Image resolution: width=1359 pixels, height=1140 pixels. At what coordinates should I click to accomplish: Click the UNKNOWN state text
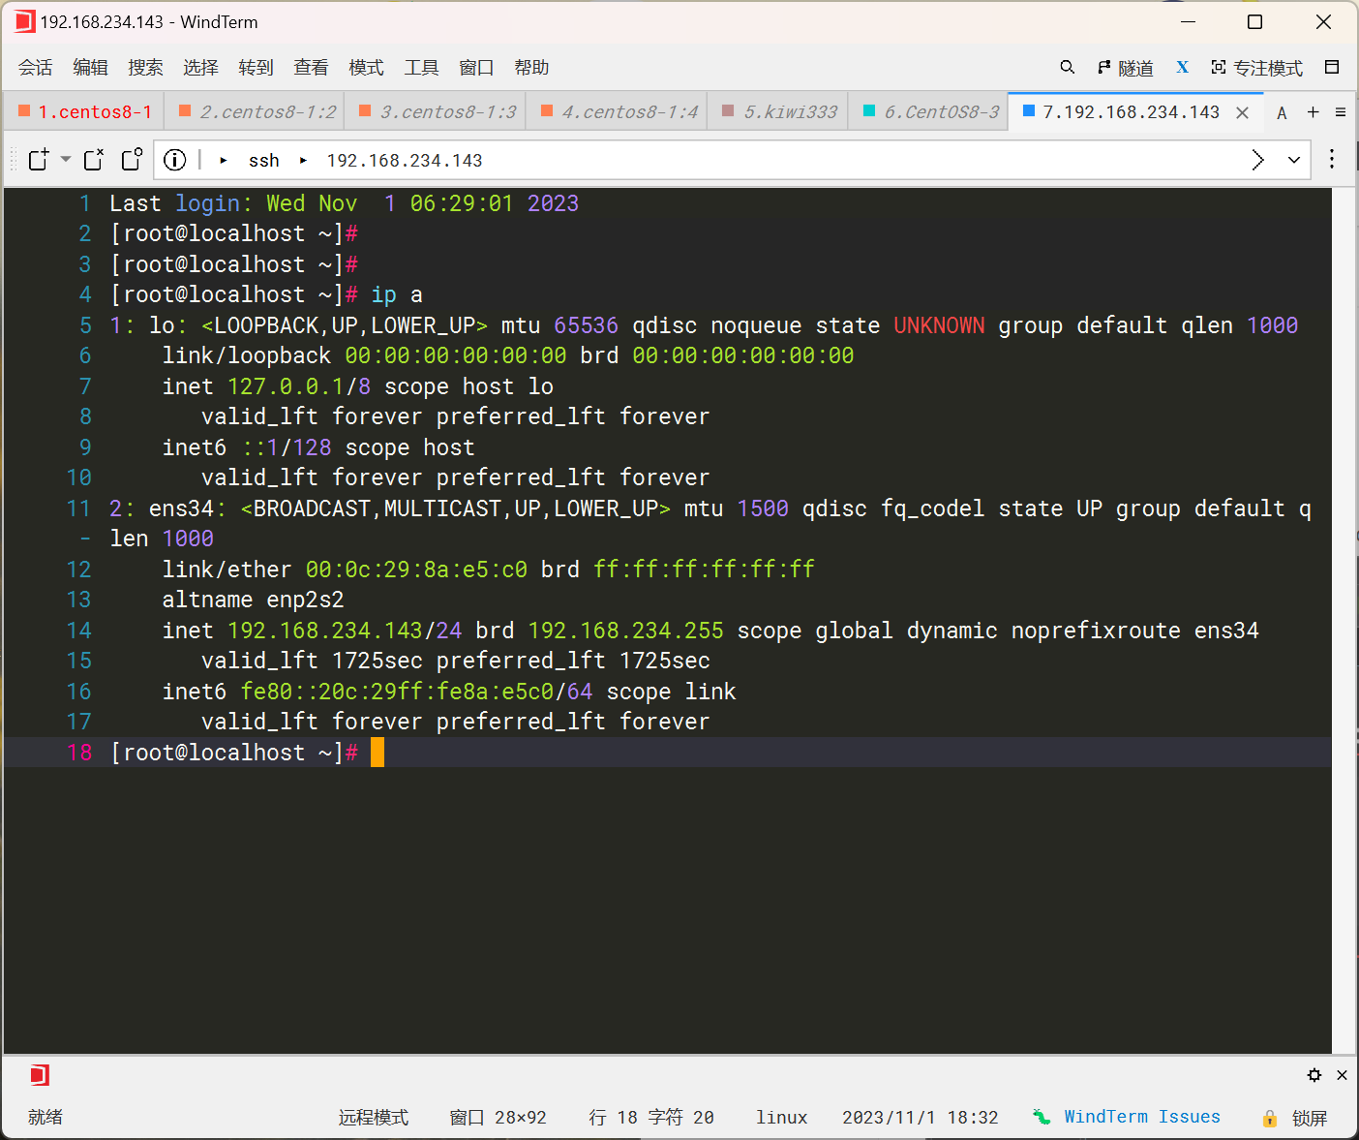(x=939, y=325)
